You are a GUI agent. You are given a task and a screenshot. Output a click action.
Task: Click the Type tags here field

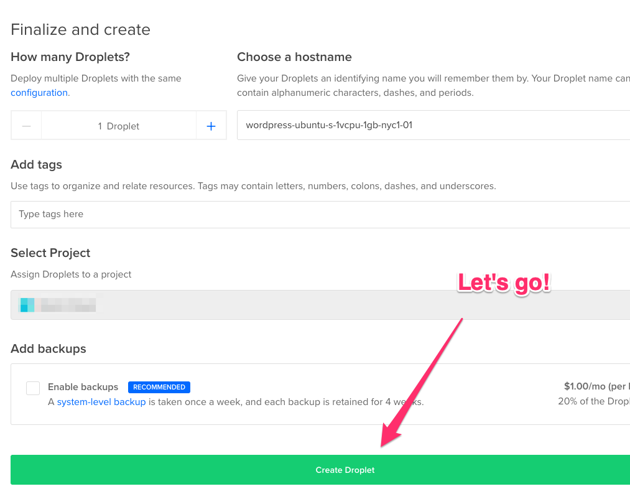tap(320, 214)
